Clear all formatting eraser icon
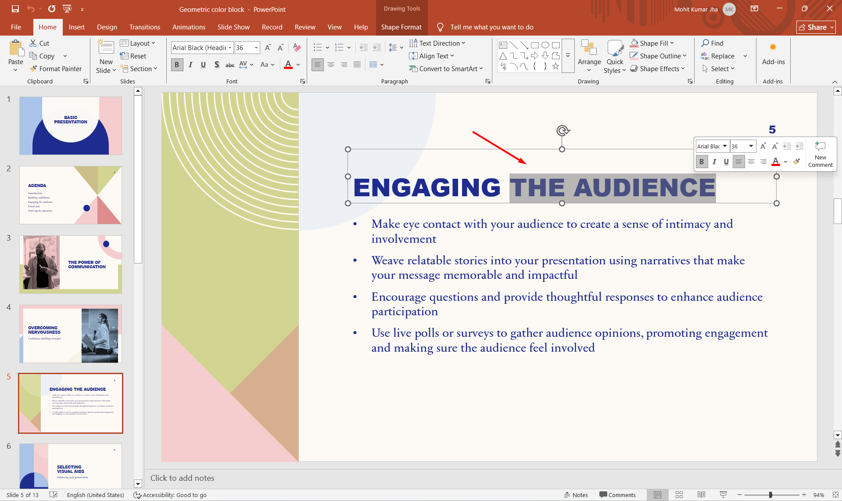Screen dimensions: 842x501 coord(297,47)
